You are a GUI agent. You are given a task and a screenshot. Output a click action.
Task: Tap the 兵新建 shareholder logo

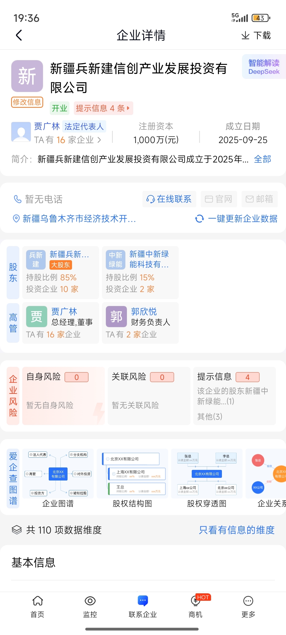click(36, 260)
